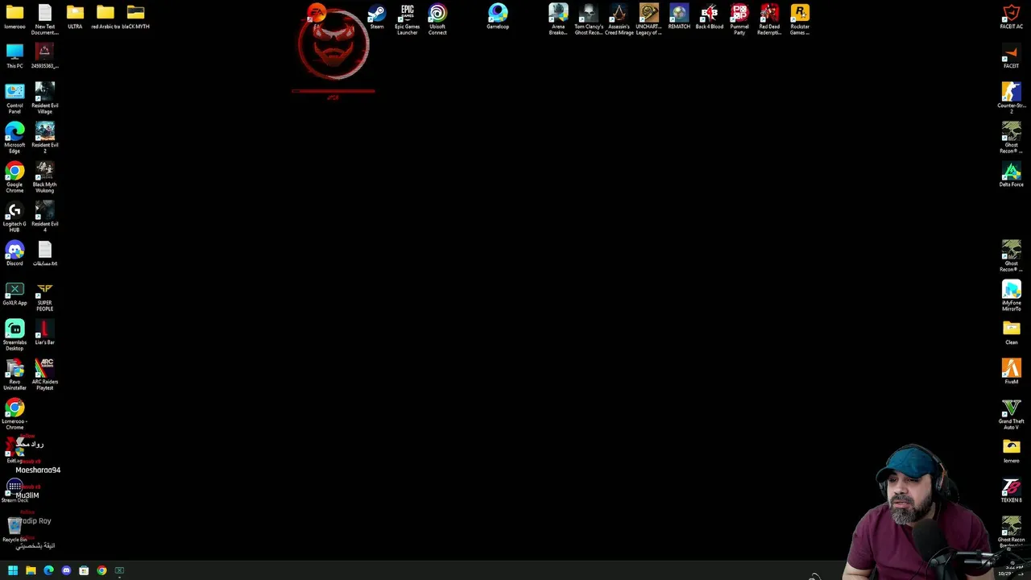1031x580 pixels.
Task: Select Black Myth Wukong shortcut
Action: click(x=45, y=177)
